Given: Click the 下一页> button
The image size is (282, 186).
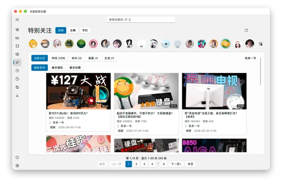Looking at the screenshot, I should point(176,164).
